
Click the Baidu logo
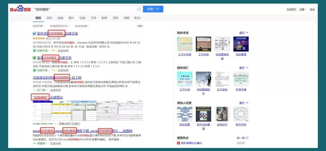[21, 9]
